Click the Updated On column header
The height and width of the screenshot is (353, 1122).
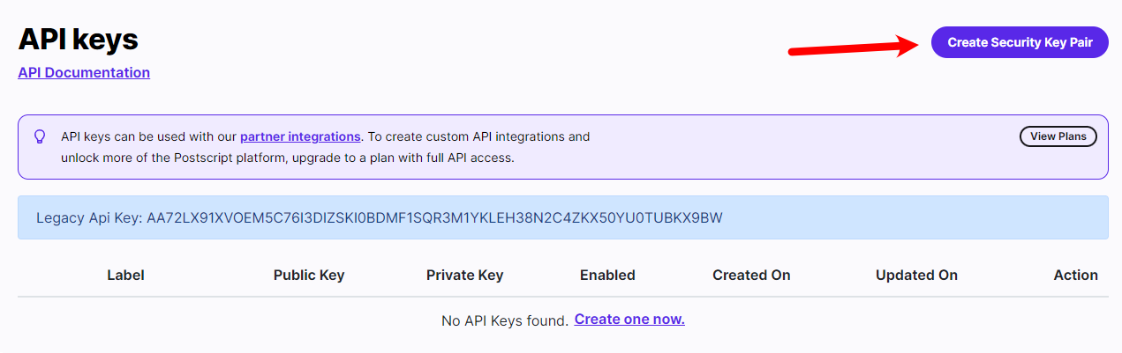(916, 275)
